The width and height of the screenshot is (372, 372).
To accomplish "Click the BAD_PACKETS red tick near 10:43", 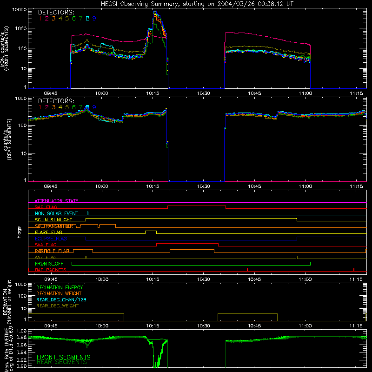I will [x=247, y=270].
